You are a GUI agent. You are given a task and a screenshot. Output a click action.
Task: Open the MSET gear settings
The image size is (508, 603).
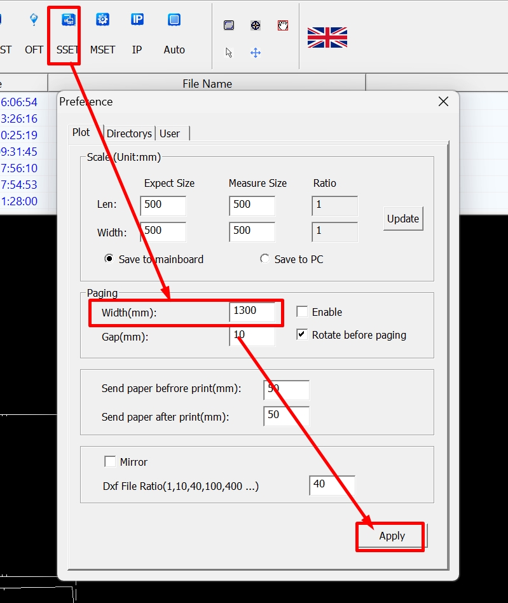102,32
